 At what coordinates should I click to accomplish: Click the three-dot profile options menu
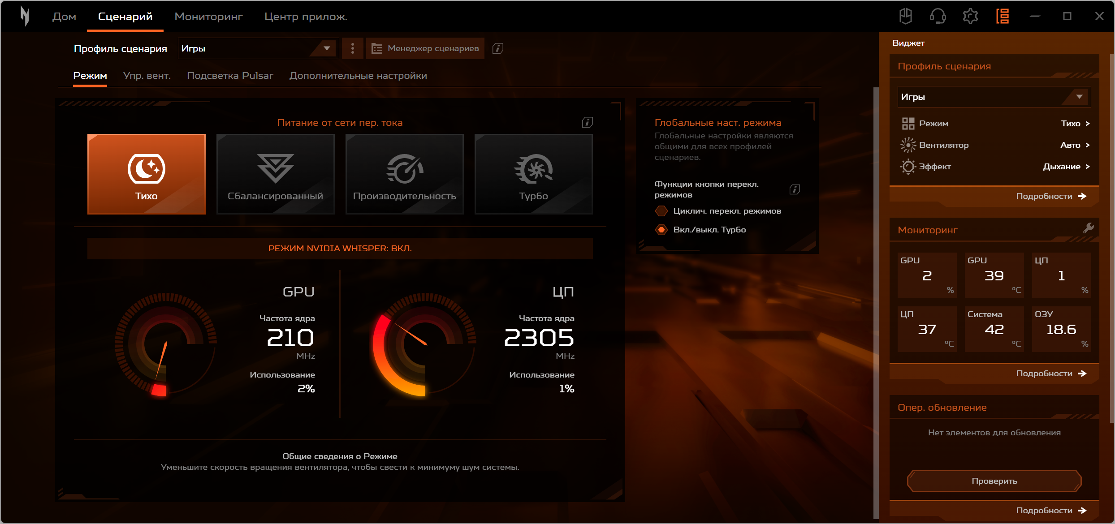[353, 48]
